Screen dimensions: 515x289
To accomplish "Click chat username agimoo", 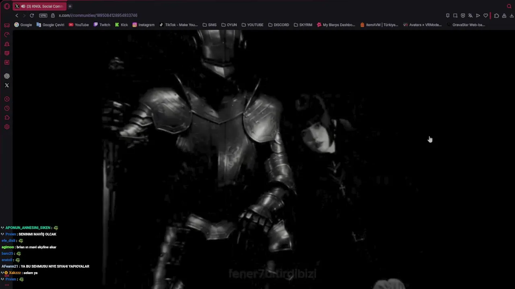I will pos(8,247).
